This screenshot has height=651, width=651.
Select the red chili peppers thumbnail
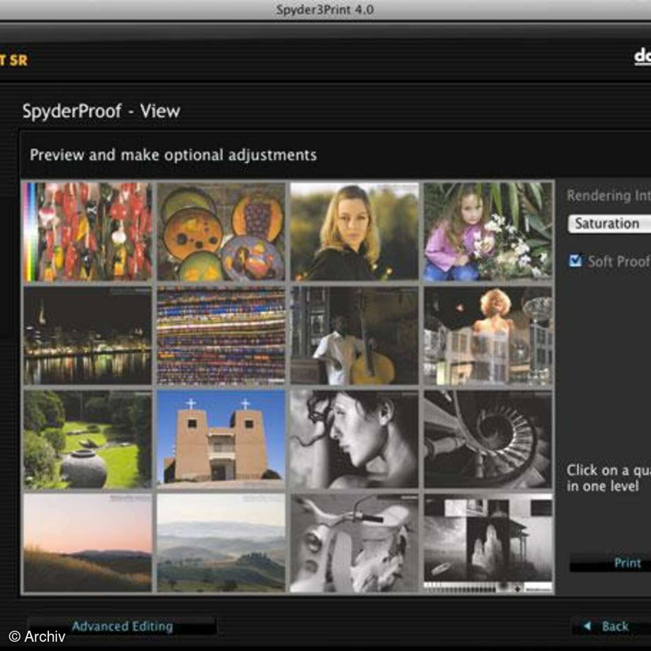(x=88, y=232)
